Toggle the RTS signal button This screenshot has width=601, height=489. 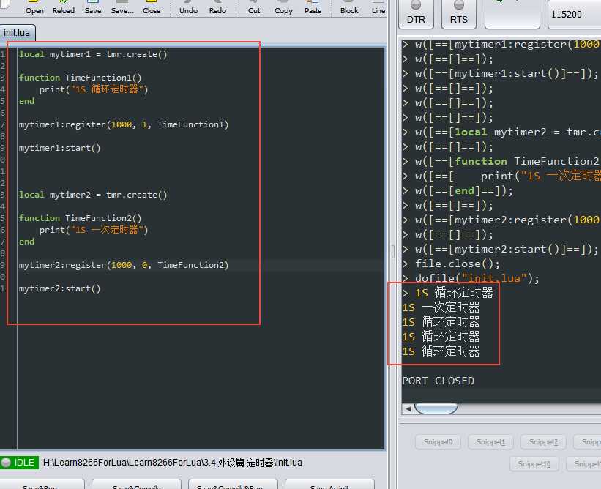(x=459, y=14)
